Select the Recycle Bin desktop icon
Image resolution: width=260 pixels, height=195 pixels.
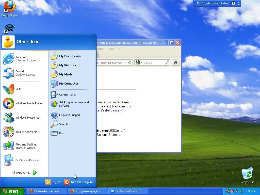(x=247, y=176)
